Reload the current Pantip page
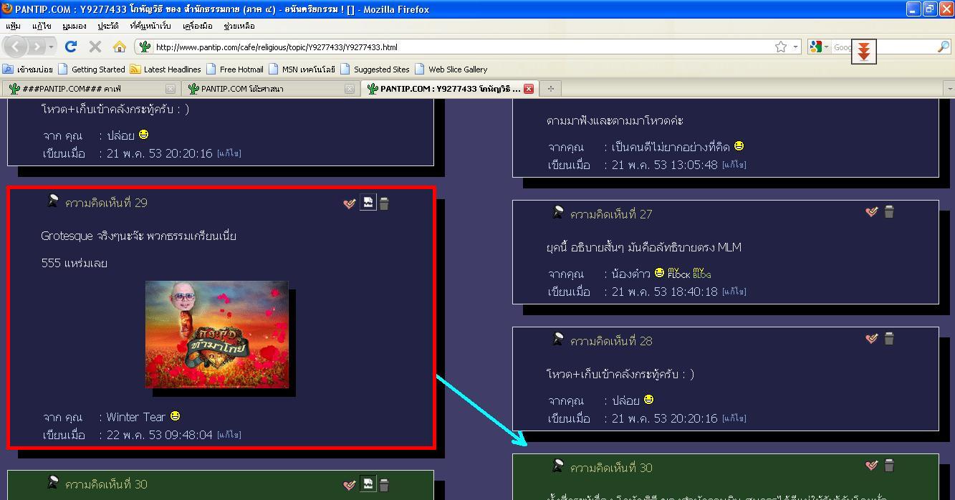The height and width of the screenshot is (500, 955). coord(71,47)
